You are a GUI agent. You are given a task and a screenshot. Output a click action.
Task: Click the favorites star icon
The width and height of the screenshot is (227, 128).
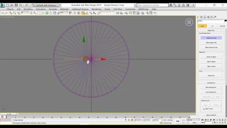point(183,5)
